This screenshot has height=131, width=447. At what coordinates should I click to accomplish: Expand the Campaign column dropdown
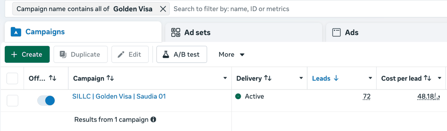pos(225,78)
